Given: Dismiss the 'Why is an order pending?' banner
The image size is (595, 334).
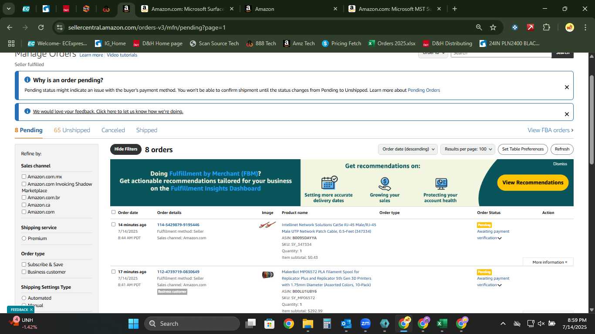Looking at the screenshot, I should pyautogui.click(x=567, y=87).
